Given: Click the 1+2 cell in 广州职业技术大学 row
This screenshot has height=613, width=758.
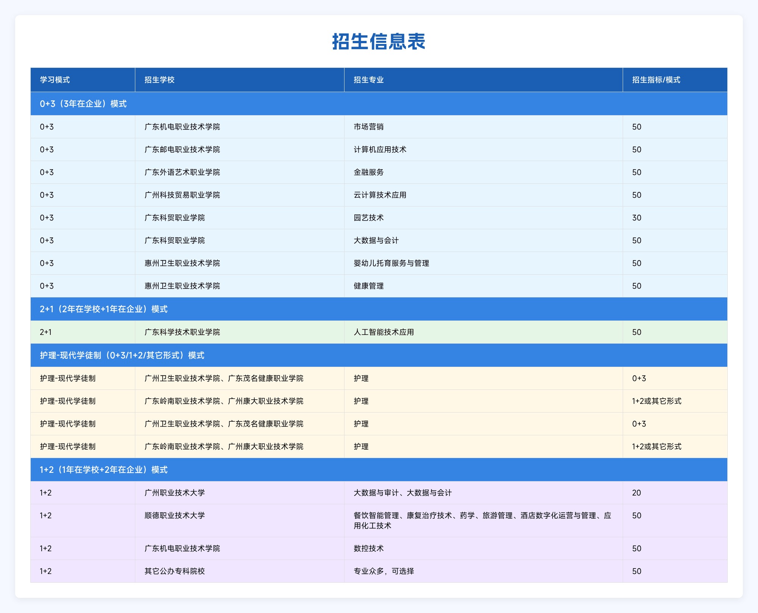Looking at the screenshot, I should point(83,493).
